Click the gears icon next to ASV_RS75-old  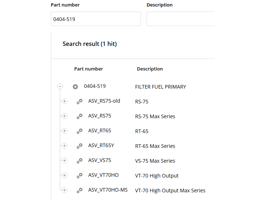pyautogui.click(x=80, y=102)
